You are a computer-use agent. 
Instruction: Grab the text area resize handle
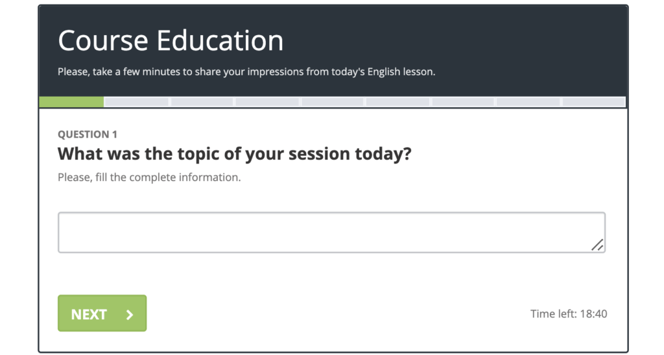click(x=597, y=245)
